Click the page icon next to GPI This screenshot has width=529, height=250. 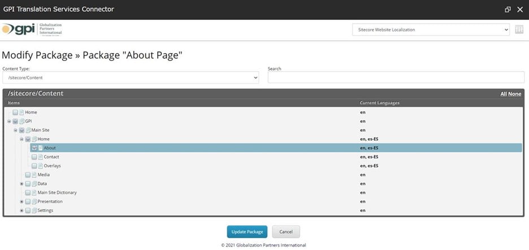click(x=22, y=121)
